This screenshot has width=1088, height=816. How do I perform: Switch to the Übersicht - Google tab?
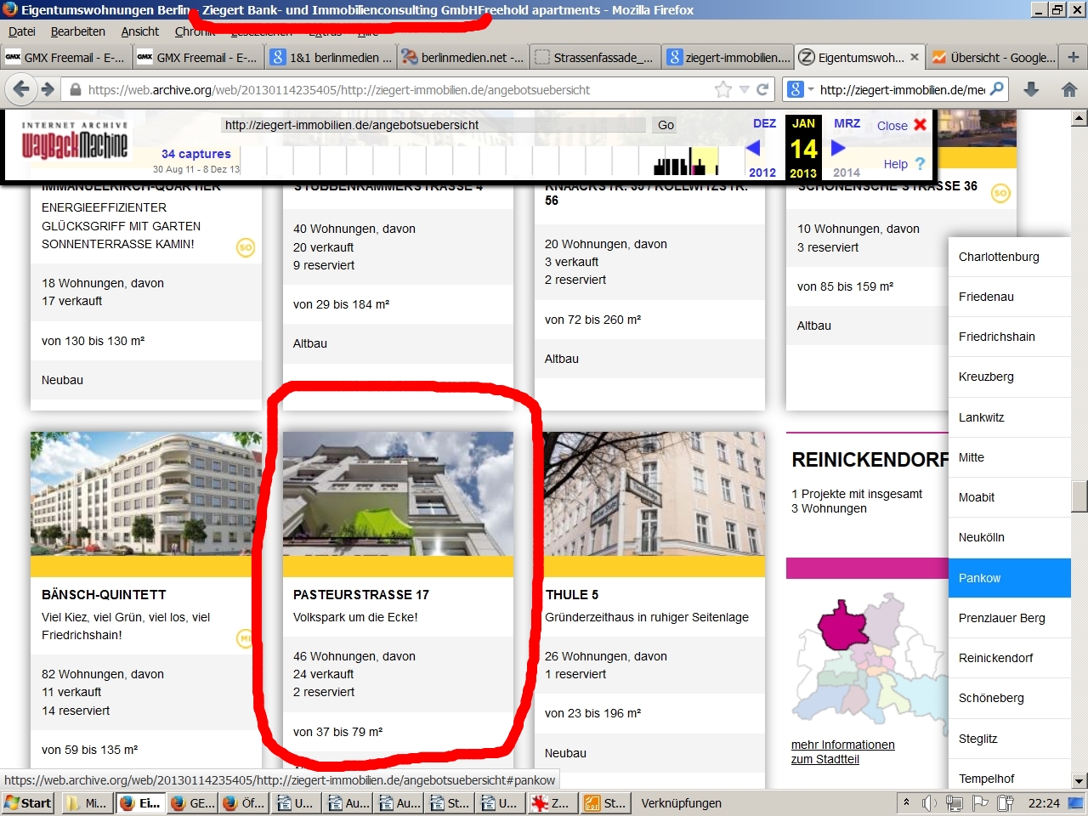(994, 57)
